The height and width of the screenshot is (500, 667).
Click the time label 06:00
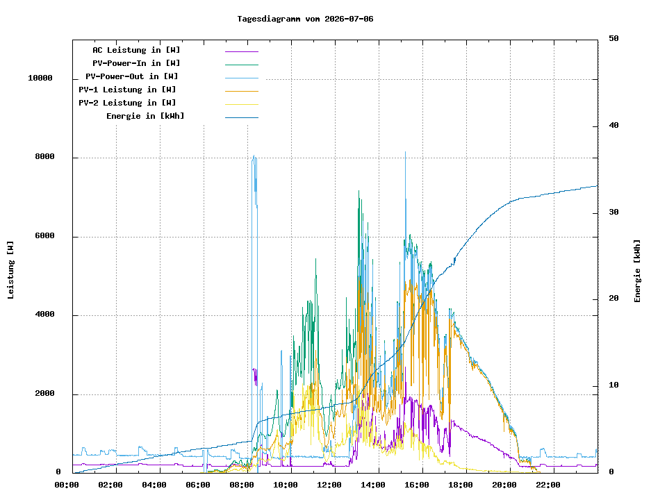[x=198, y=485]
